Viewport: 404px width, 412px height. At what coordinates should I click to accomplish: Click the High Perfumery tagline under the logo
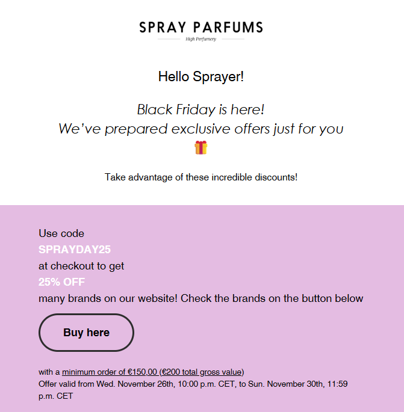[x=201, y=39]
